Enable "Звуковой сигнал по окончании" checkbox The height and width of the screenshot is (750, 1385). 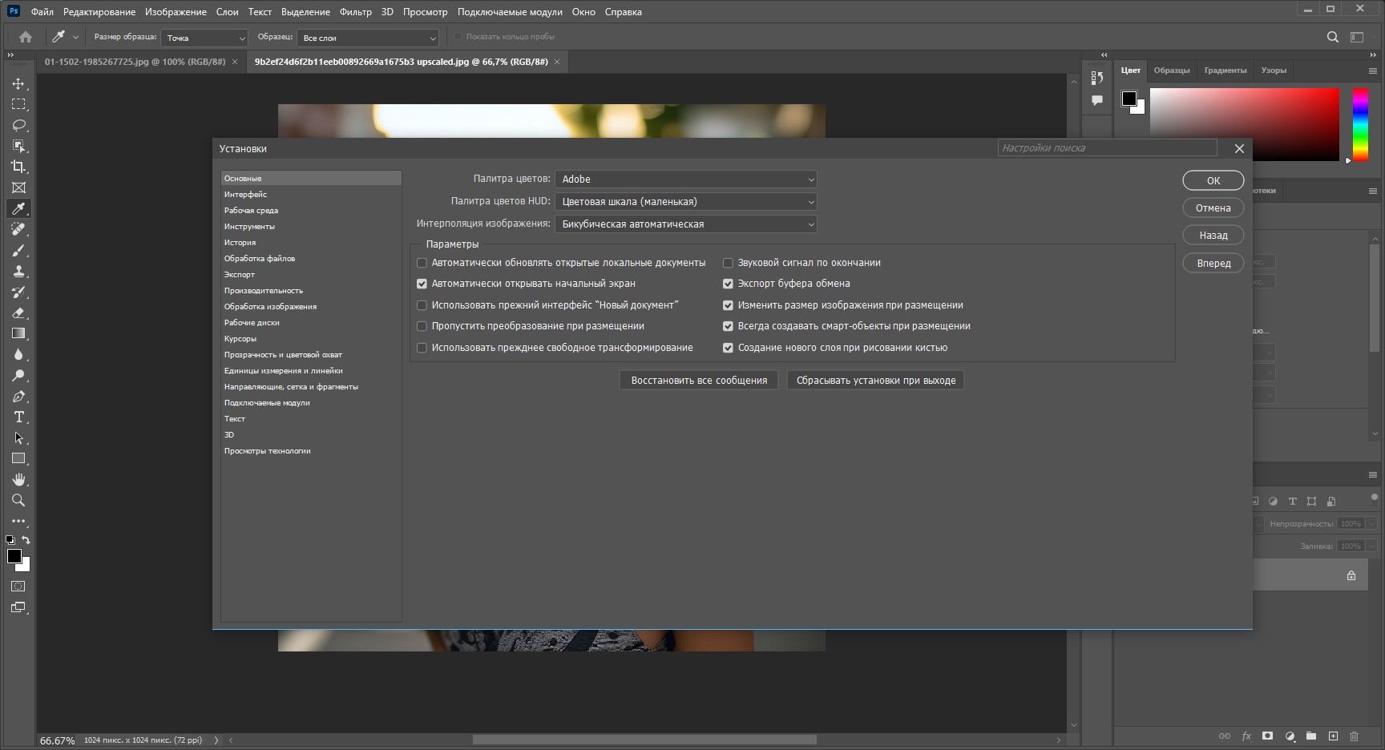pyautogui.click(x=728, y=263)
